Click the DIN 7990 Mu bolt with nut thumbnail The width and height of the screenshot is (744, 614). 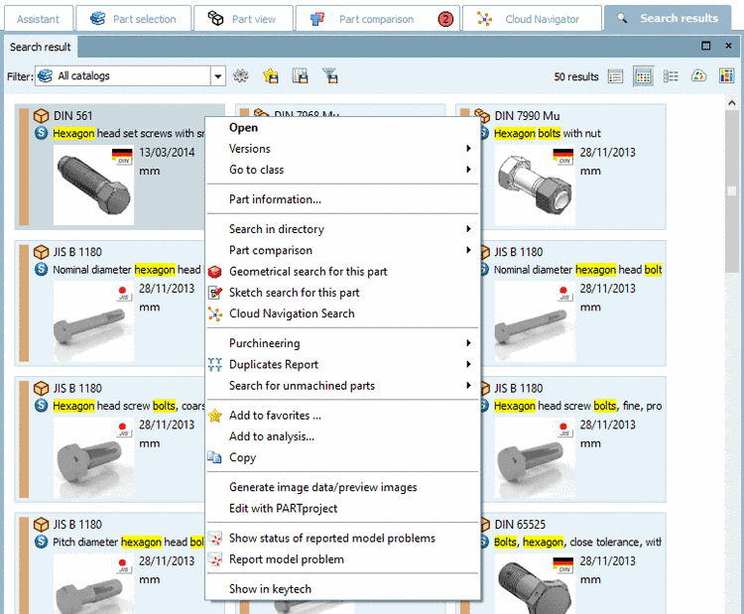(x=535, y=185)
